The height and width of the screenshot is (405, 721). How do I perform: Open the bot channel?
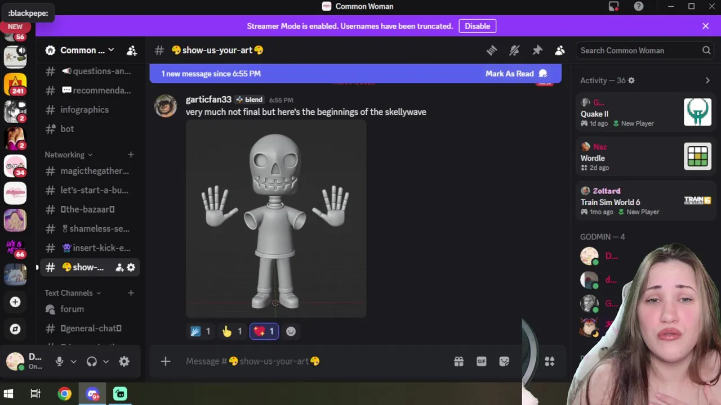pyautogui.click(x=90, y=129)
